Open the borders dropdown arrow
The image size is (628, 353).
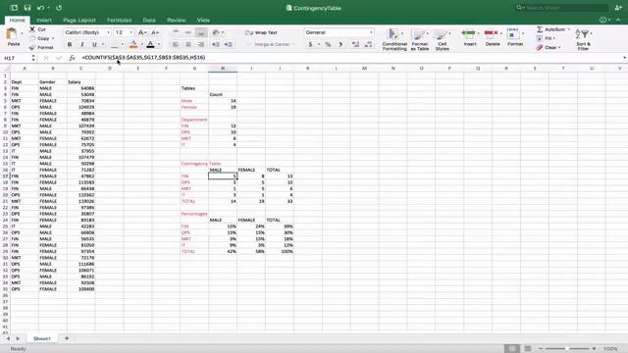coord(122,44)
